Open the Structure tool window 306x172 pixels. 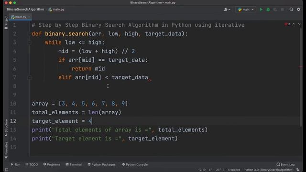[6, 128]
